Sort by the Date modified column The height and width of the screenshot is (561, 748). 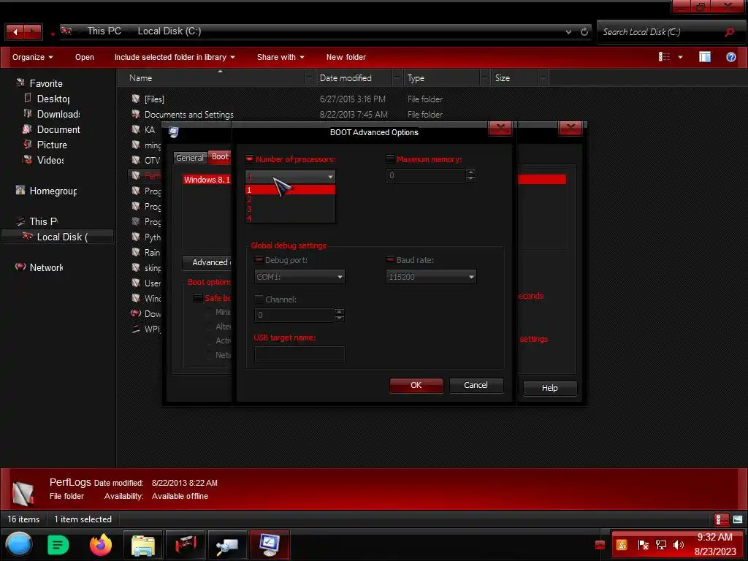(353, 78)
